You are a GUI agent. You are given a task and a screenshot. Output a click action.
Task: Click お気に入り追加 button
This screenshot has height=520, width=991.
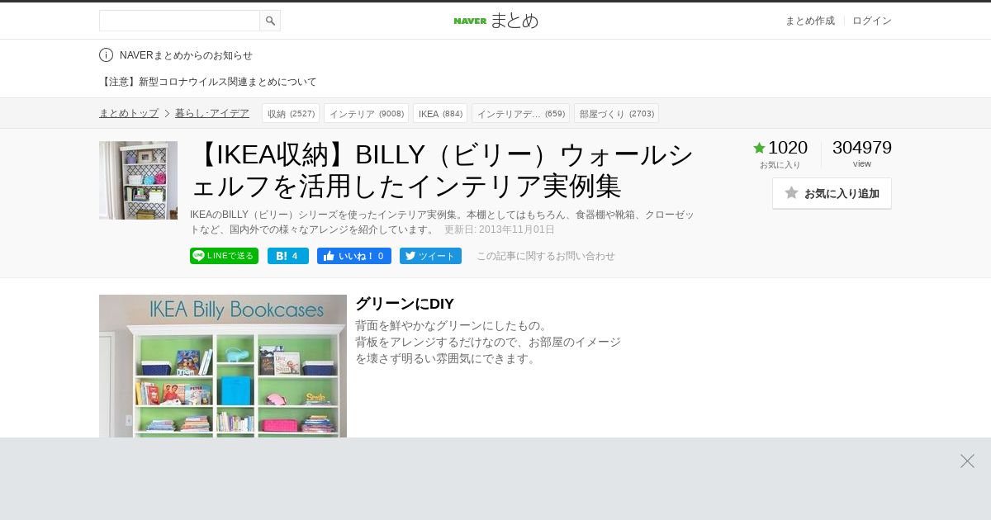click(x=832, y=193)
